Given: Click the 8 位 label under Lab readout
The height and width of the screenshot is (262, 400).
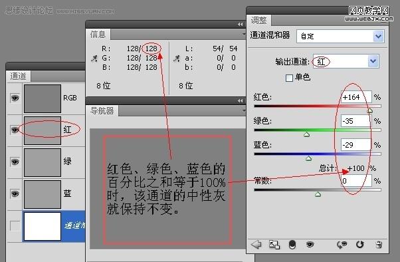Looking at the screenshot, I should (186, 86).
